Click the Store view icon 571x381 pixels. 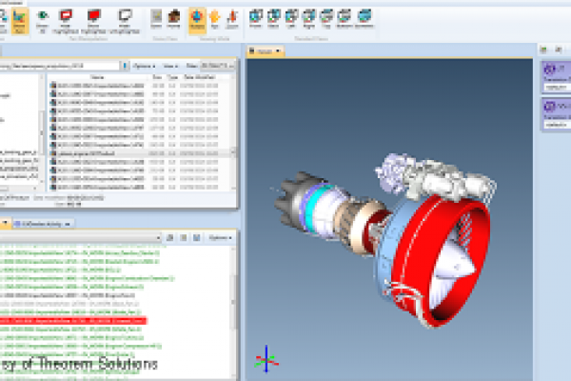156,17
